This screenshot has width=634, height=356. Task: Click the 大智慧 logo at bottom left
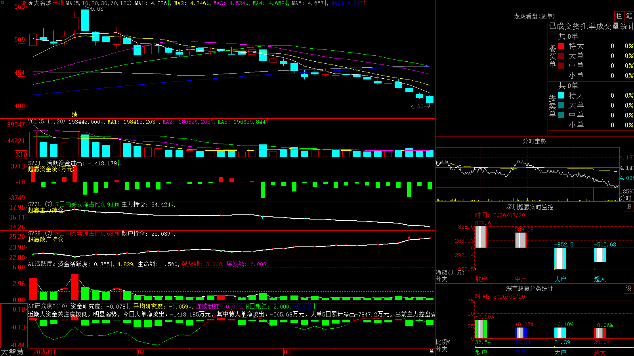(x=12, y=352)
